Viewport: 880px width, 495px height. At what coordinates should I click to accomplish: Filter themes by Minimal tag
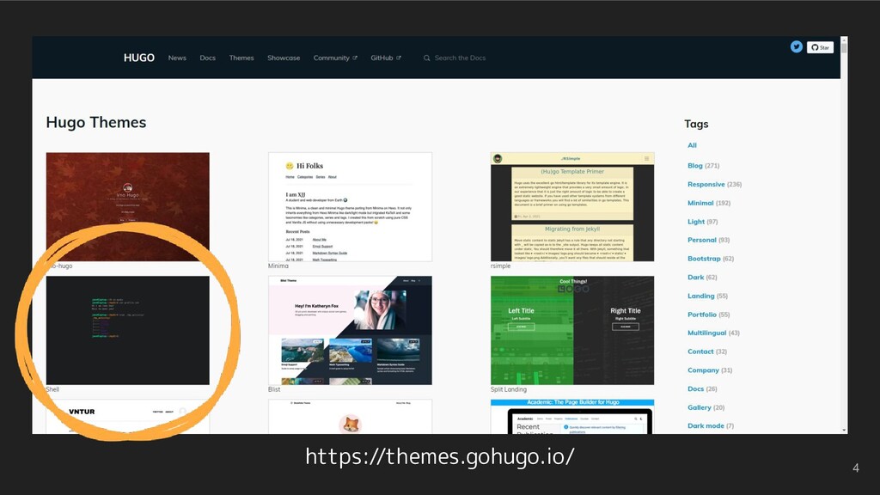(x=709, y=203)
